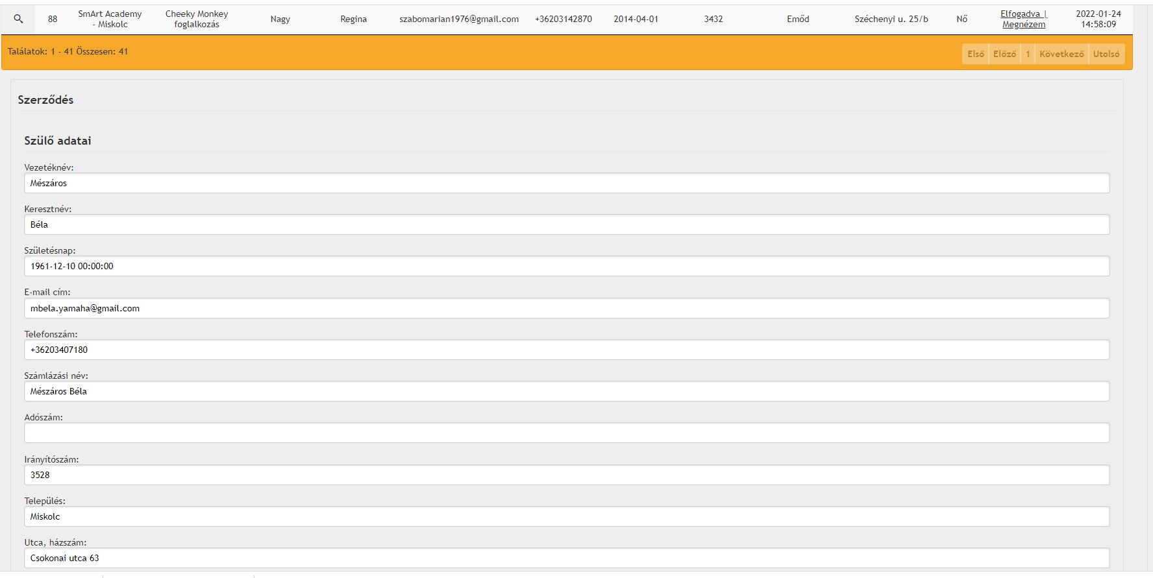Edit the Irányítószám field with 3528
This screenshot has height=578, width=1153.
pos(566,475)
